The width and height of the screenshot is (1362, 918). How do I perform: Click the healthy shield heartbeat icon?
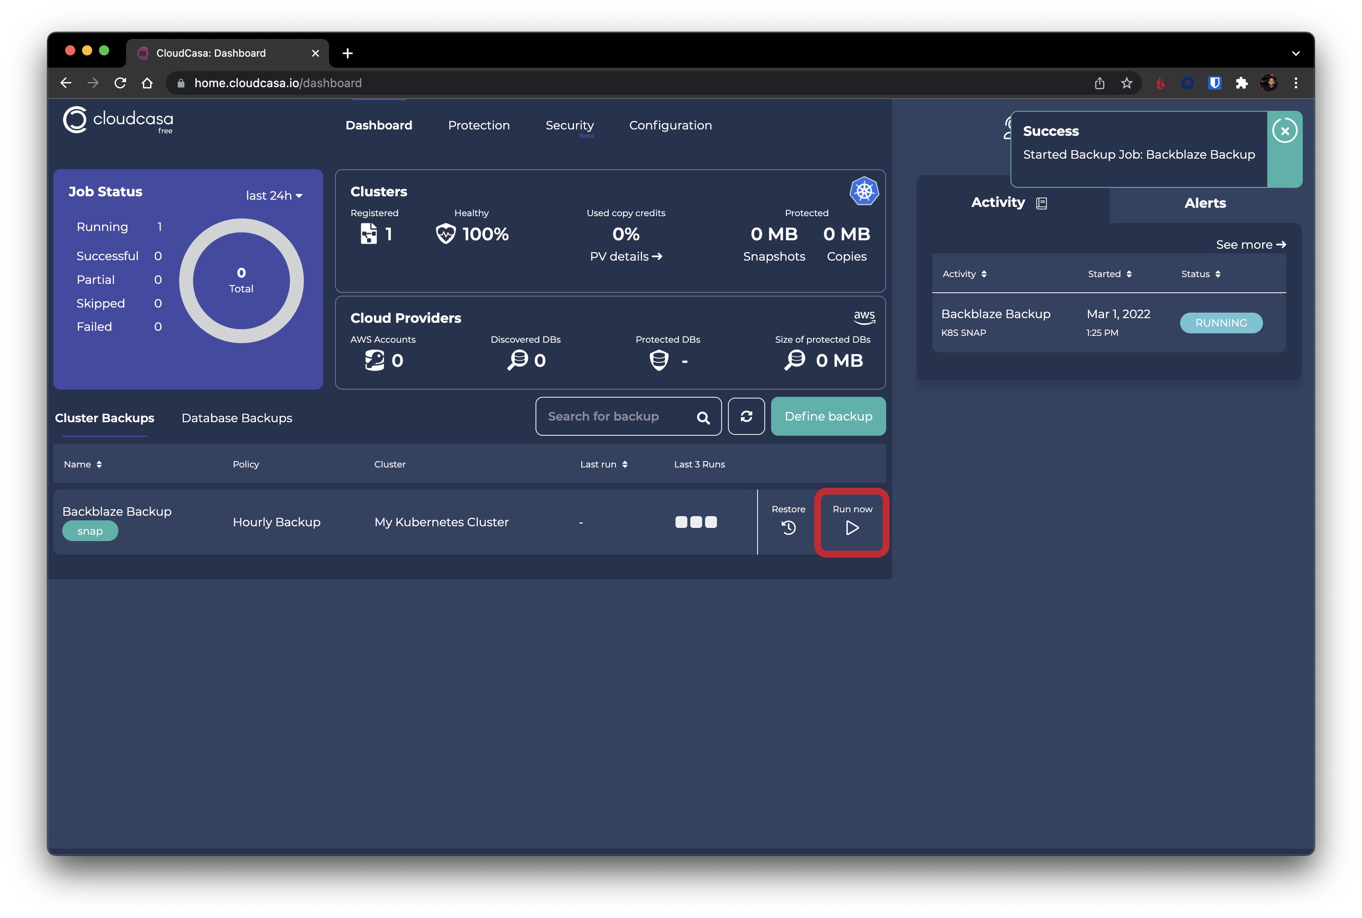[x=445, y=234]
